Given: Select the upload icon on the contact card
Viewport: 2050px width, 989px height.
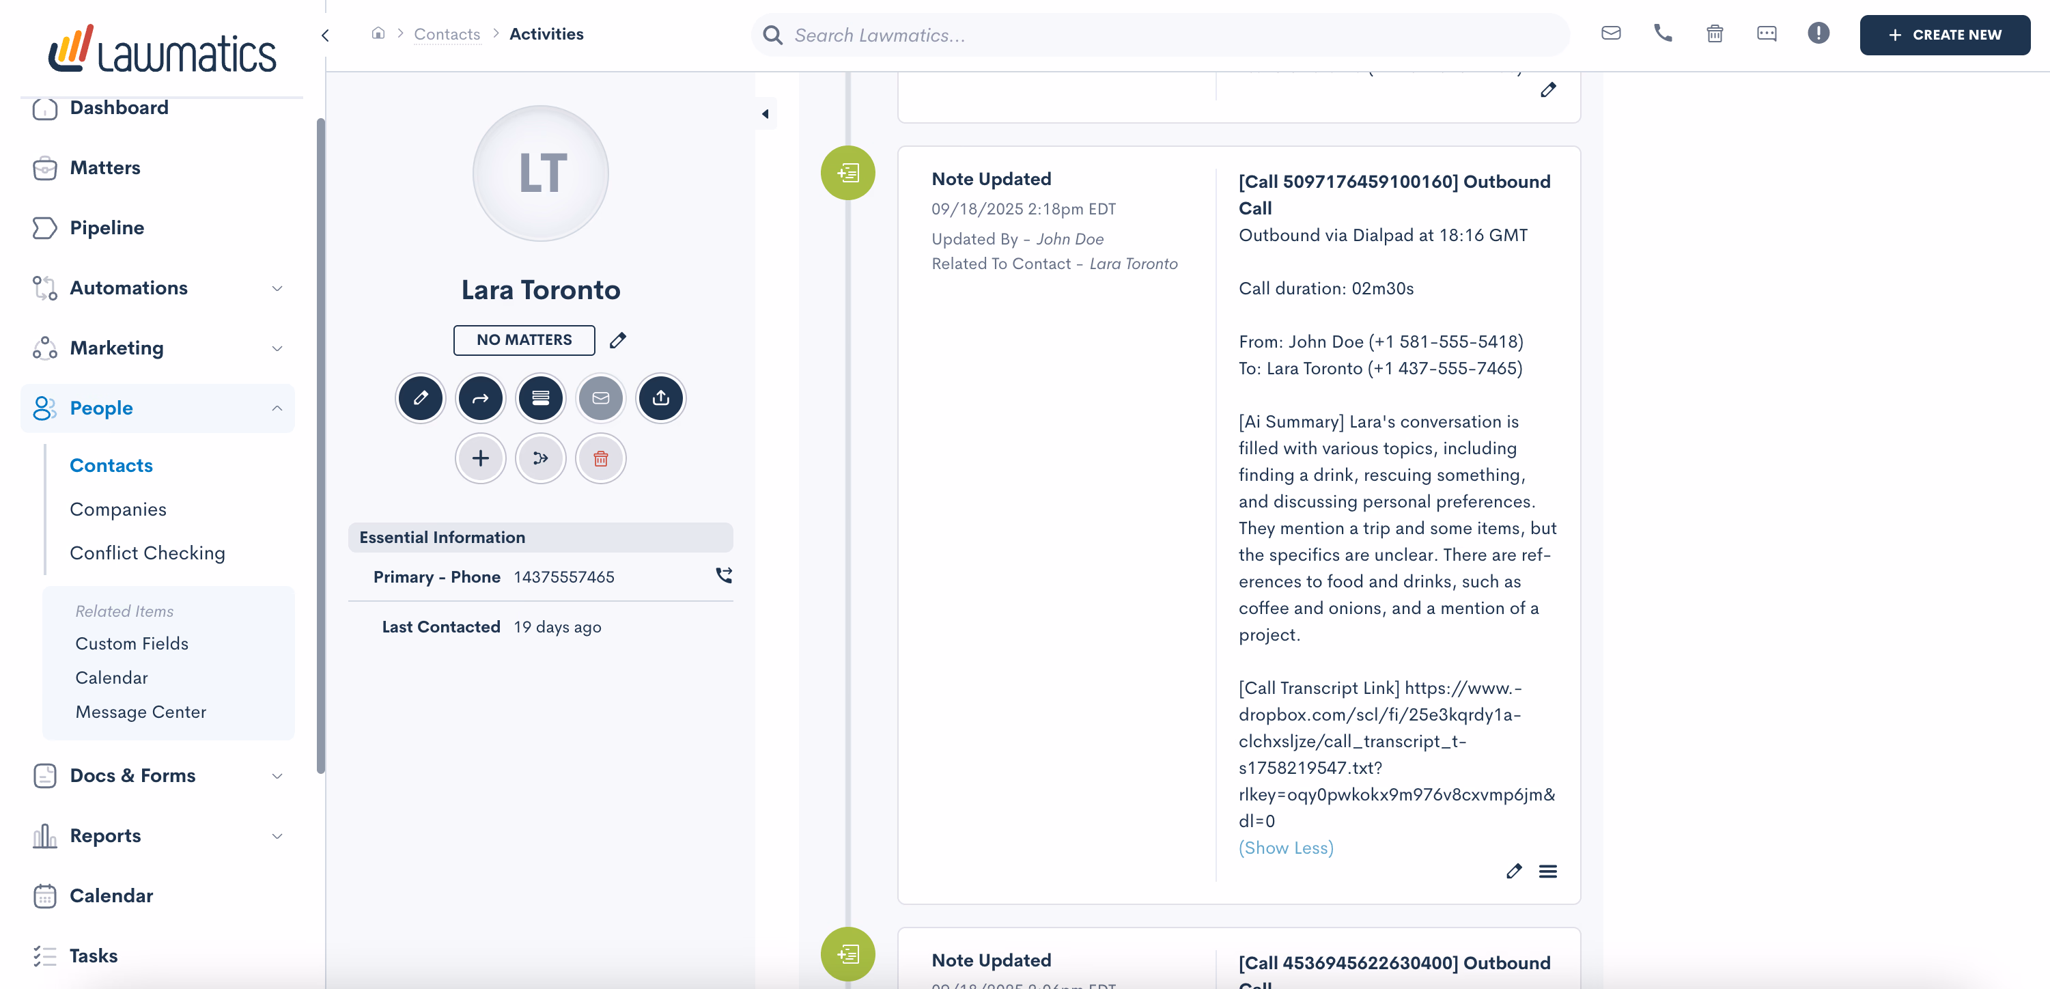Looking at the screenshot, I should (x=660, y=398).
